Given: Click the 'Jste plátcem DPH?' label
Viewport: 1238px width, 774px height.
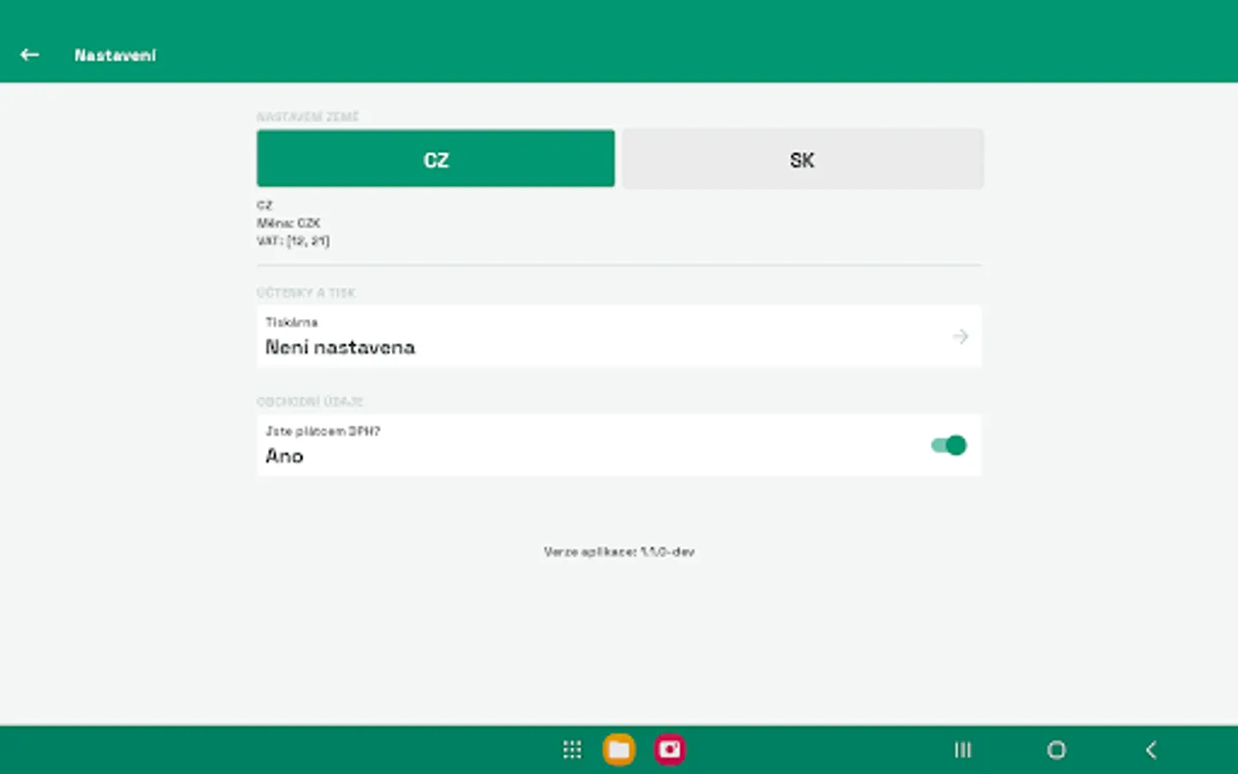Looking at the screenshot, I should pos(322,431).
